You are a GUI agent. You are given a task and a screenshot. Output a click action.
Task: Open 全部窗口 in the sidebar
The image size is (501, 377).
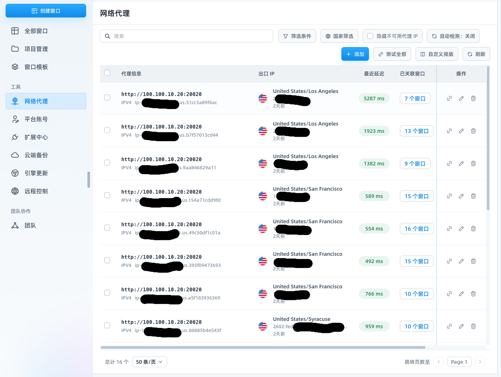(46, 31)
